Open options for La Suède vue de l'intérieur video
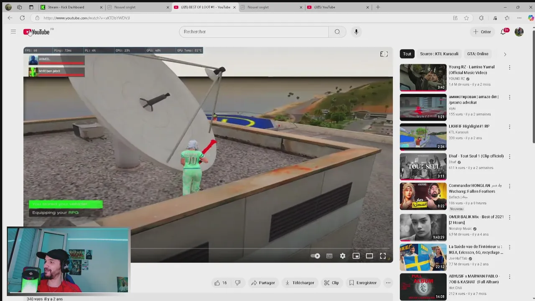Screen dimensions: 535x301 coord(509,247)
